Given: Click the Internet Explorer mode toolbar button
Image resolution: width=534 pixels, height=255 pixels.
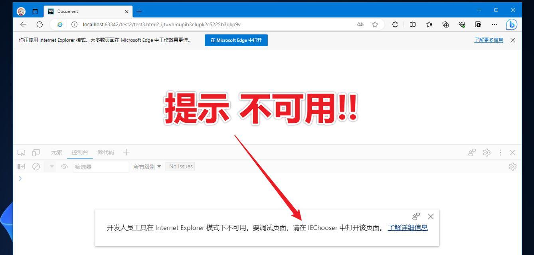Looking at the screenshot, I should tap(478, 24).
